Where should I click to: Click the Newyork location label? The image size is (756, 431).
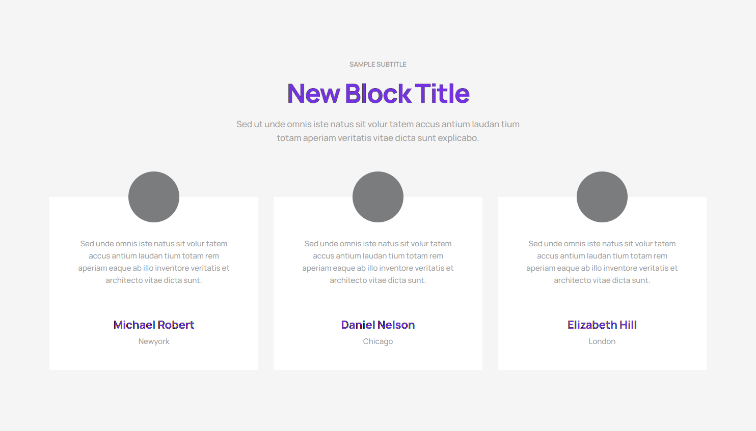click(154, 341)
